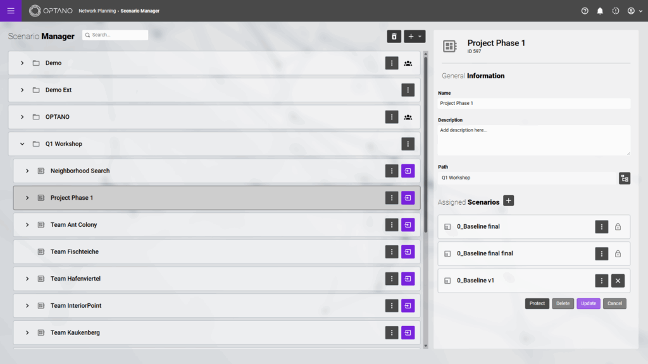Open the hamburger menu top-left

[x=10, y=10]
